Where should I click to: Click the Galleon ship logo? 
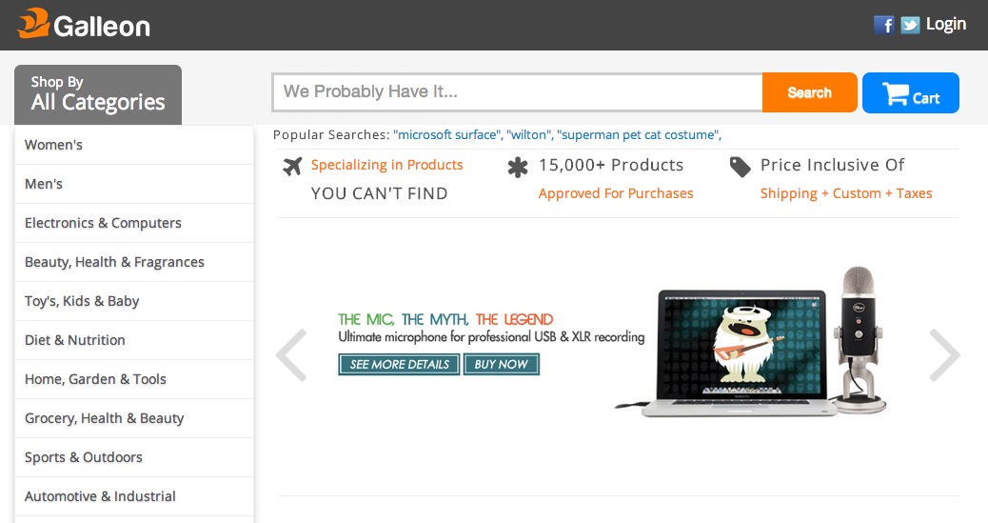pyautogui.click(x=33, y=24)
